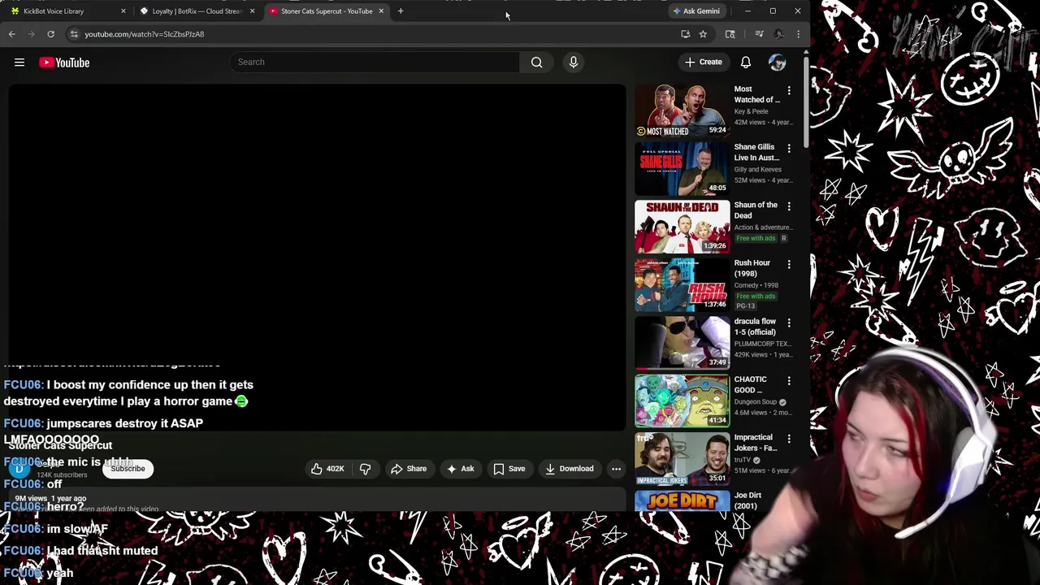This screenshot has width=1040, height=585.
Task: Open Shane Gillis Live thumbnail
Action: pos(682,168)
